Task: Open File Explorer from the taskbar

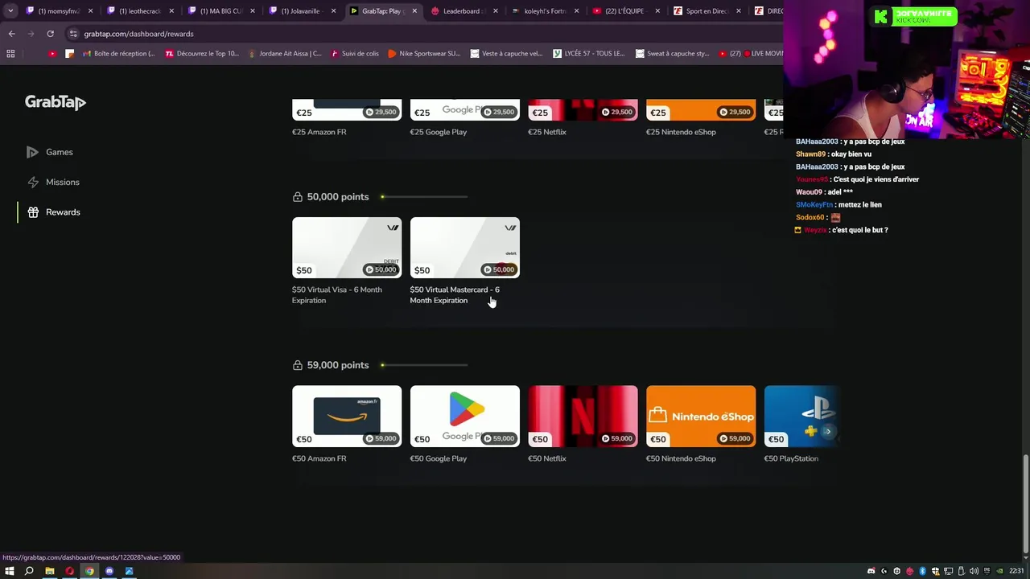Action: coord(49,571)
